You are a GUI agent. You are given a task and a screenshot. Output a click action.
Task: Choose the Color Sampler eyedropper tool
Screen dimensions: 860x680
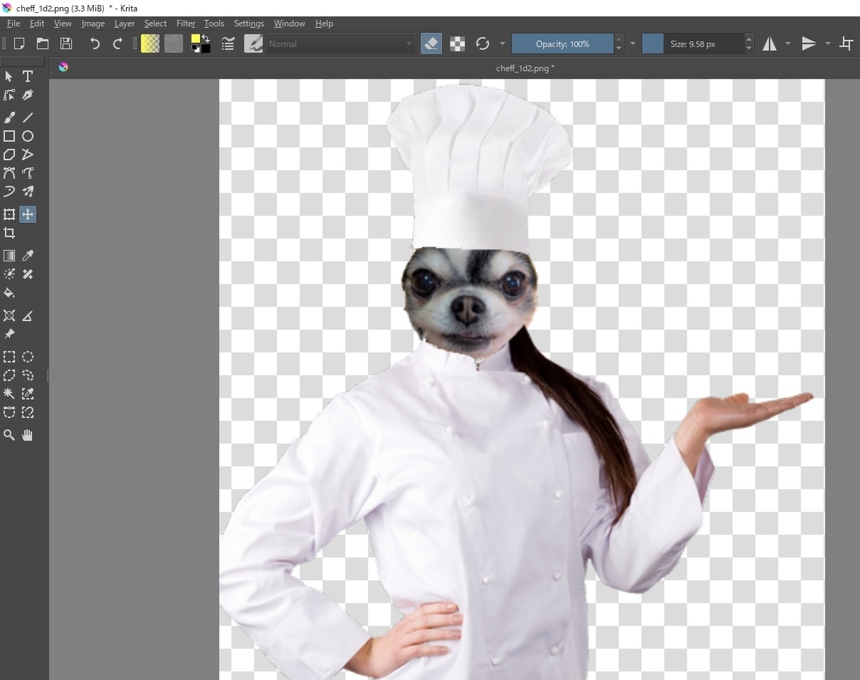pyautogui.click(x=28, y=256)
